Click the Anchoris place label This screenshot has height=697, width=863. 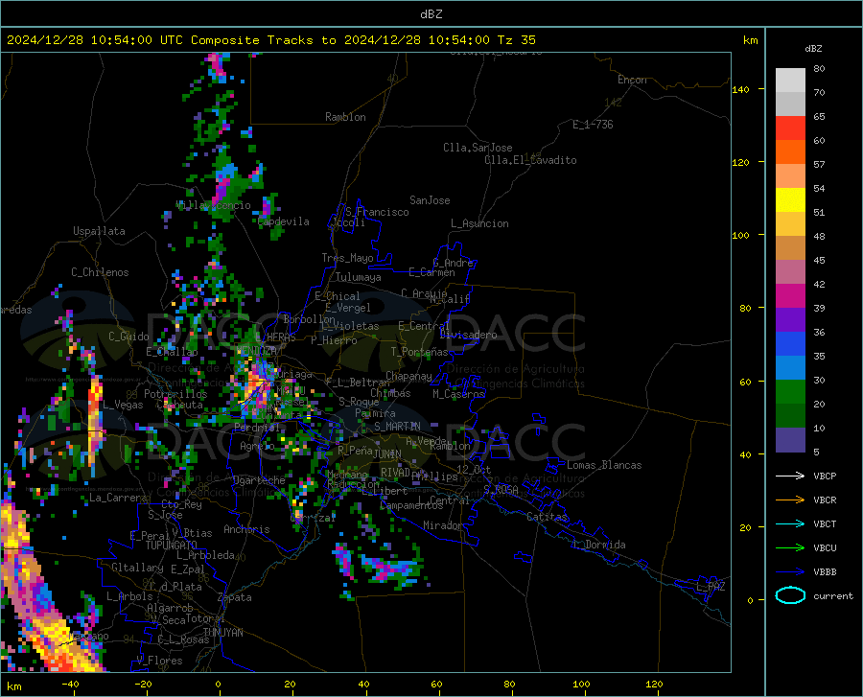[x=246, y=529]
